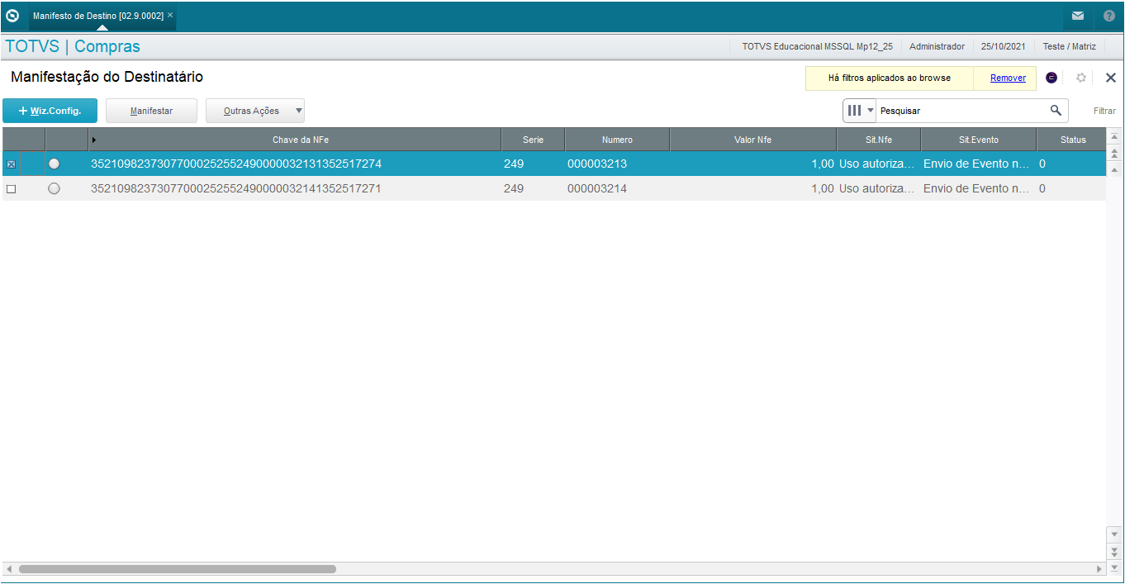Click the Valor Nfe column header
This screenshot has width=1125, height=584.
(752, 140)
